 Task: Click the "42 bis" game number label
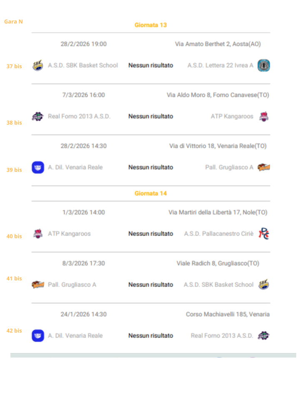pos(14,331)
